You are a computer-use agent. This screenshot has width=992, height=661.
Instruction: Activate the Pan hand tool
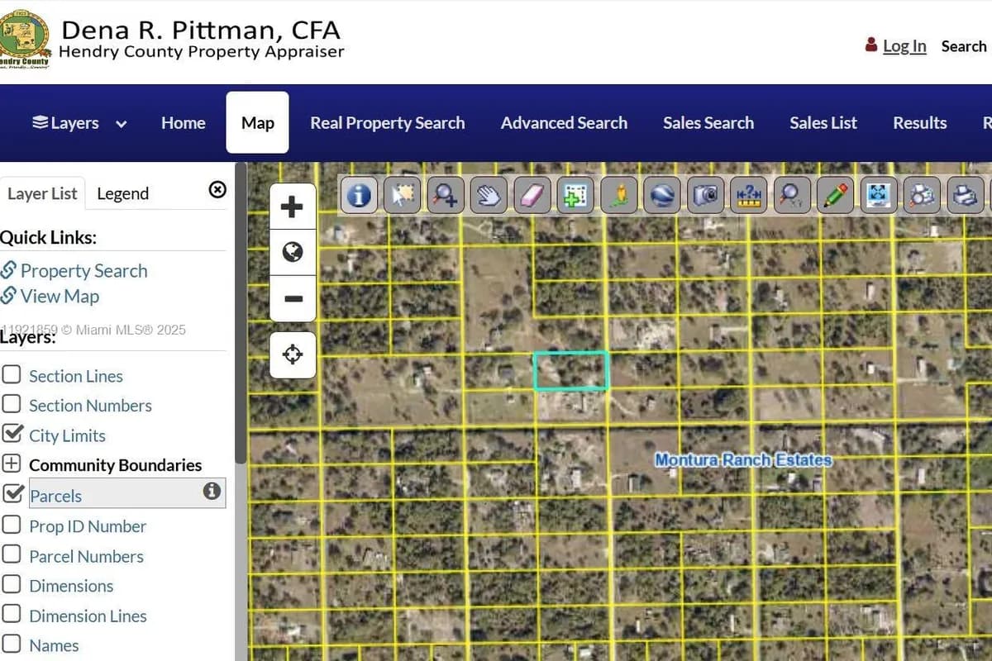[x=489, y=195]
